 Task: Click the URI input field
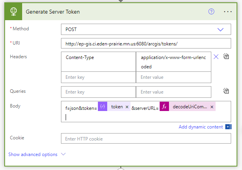click(x=146, y=43)
